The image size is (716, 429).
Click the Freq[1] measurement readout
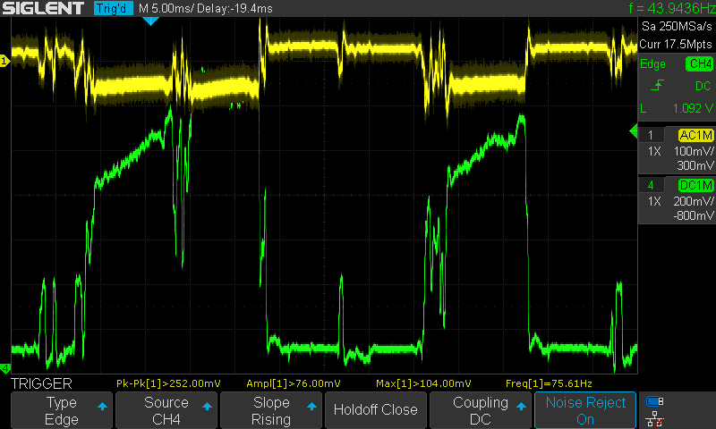(x=549, y=383)
